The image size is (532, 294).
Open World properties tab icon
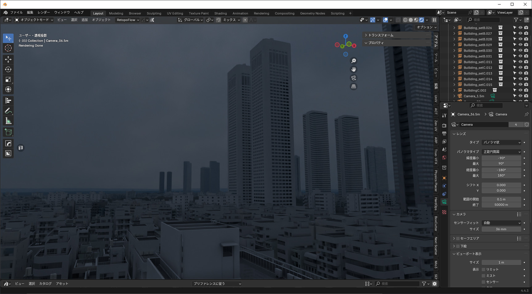(444, 158)
